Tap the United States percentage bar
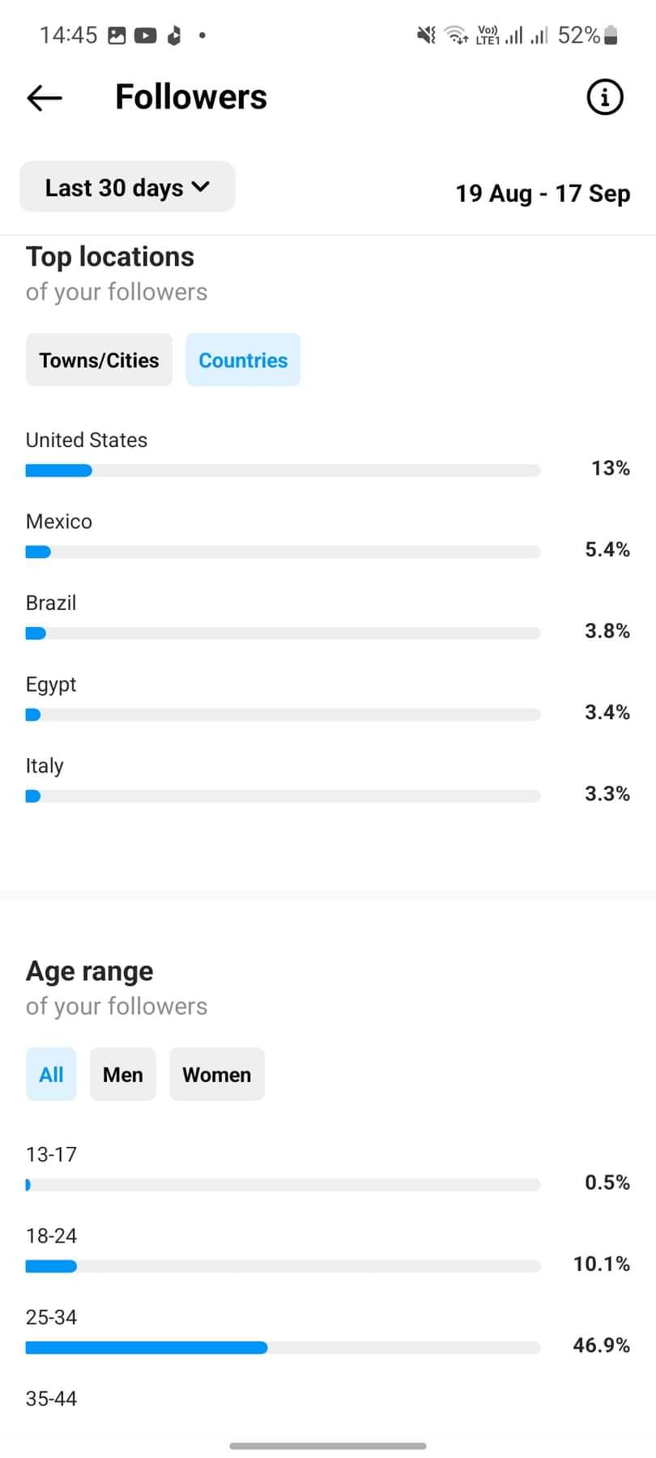 283,471
